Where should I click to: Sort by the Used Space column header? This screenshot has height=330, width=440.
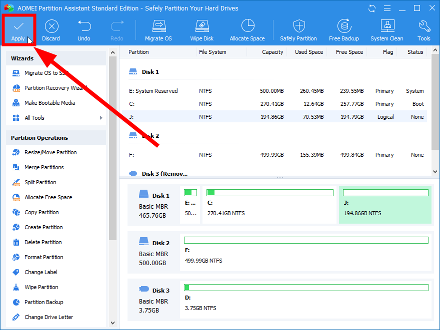[x=309, y=52]
